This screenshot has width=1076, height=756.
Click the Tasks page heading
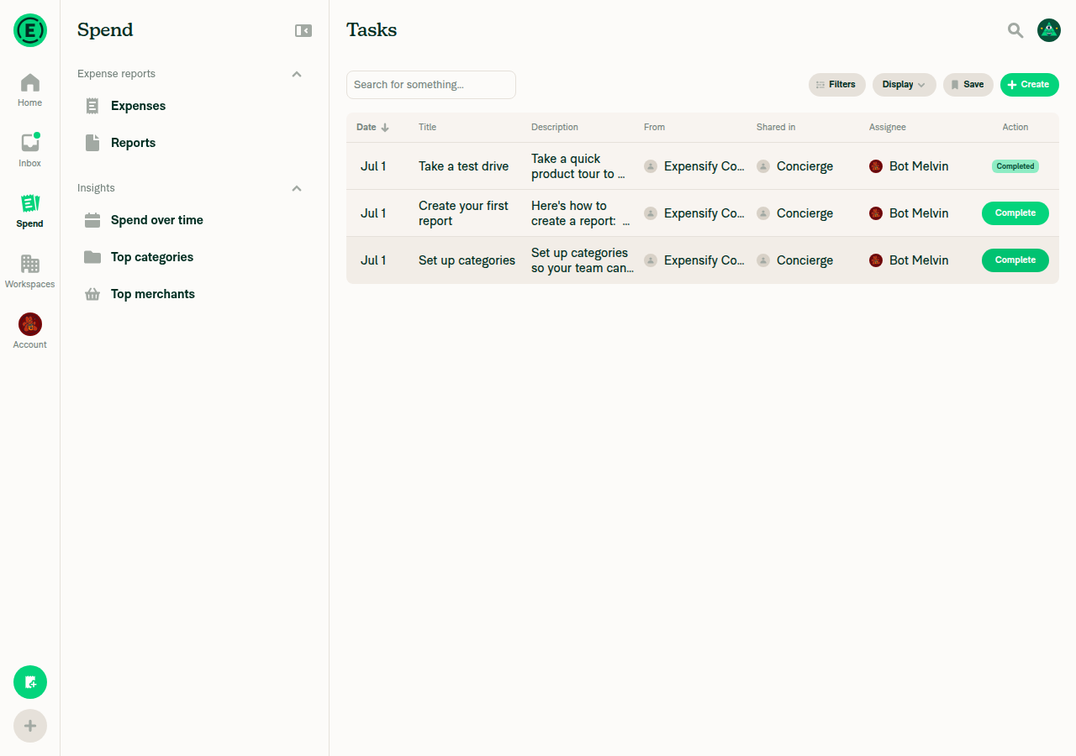[372, 30]
